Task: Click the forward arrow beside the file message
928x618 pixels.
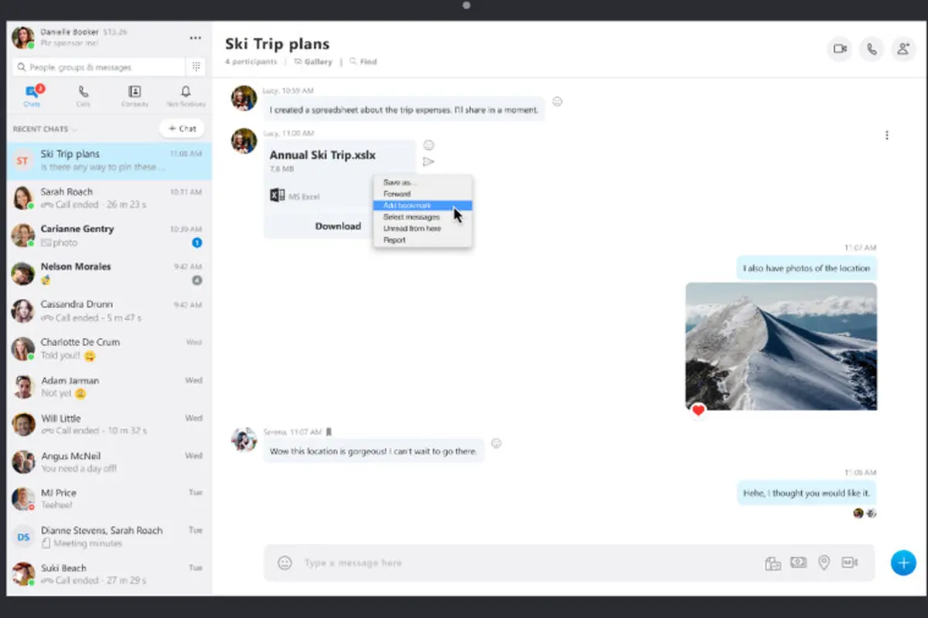Action: 428,161
